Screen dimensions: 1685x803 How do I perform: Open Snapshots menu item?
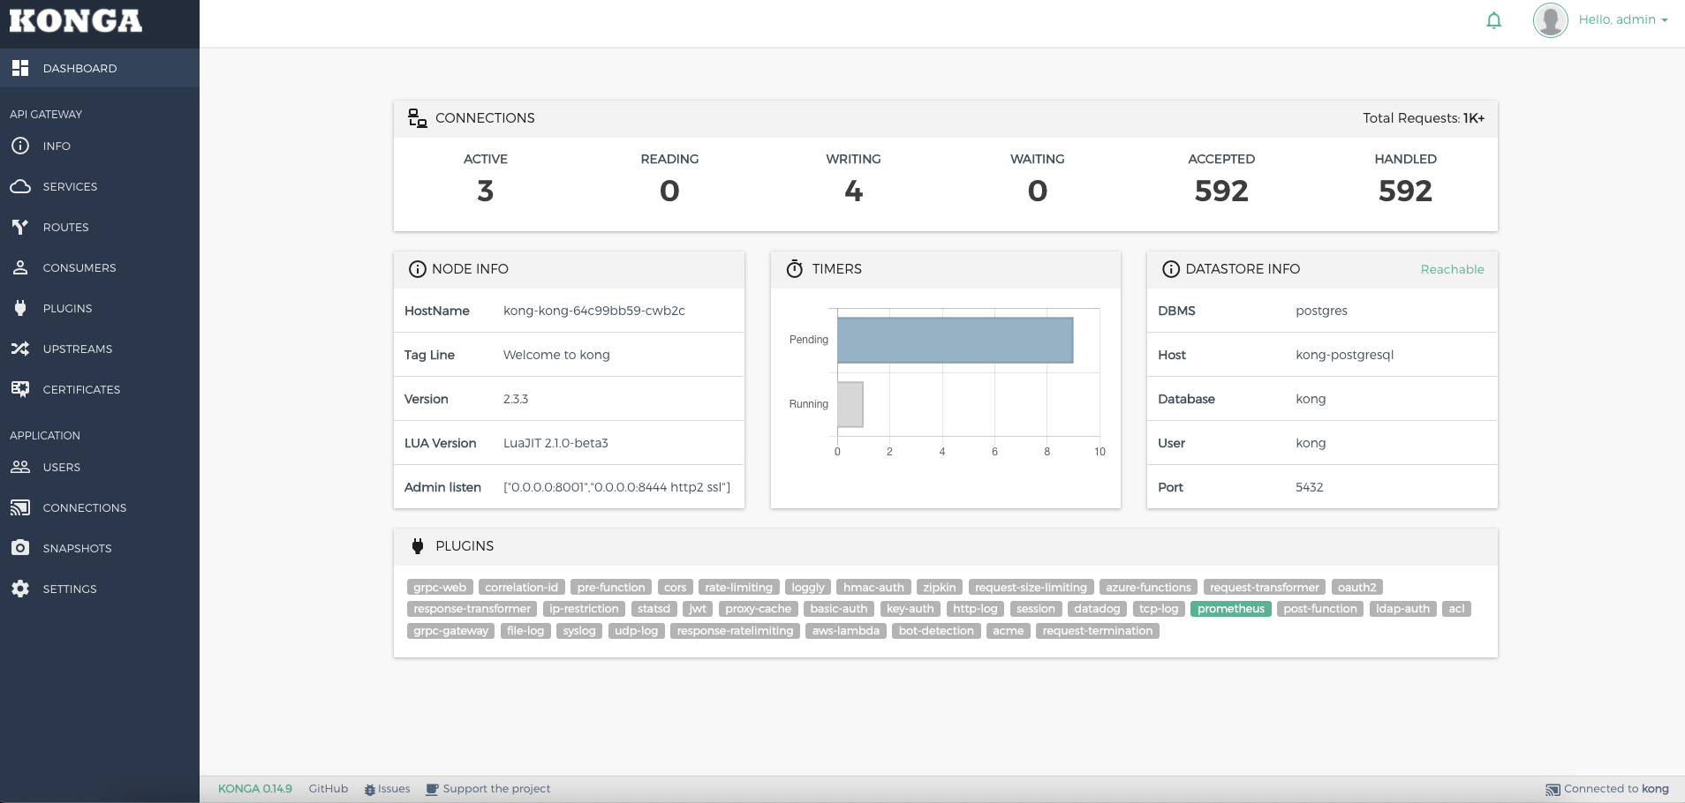pyautogui.click(x=100, y=548)
